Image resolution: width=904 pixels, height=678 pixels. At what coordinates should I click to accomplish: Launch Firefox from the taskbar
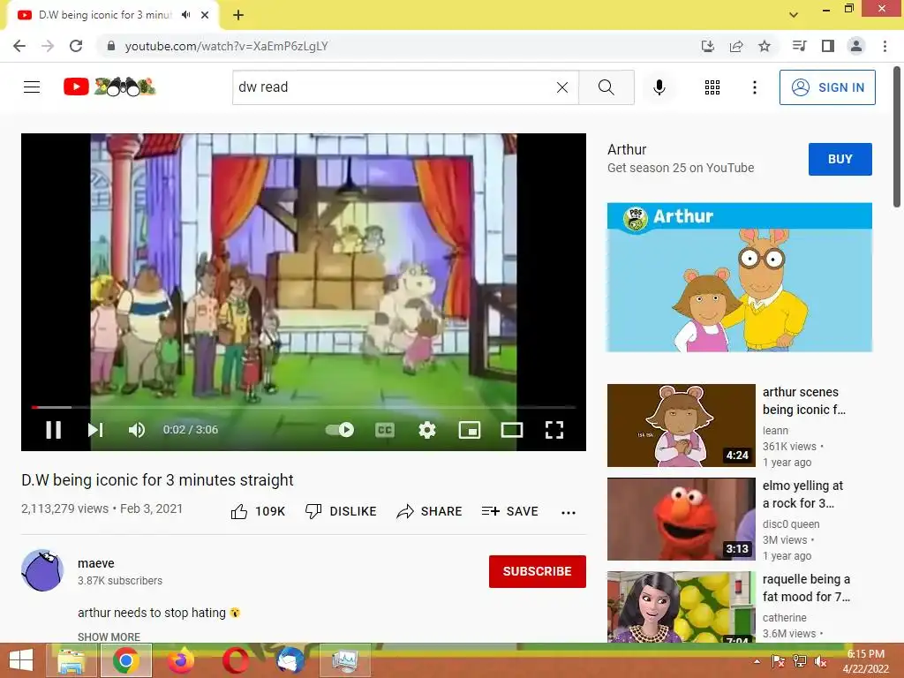tap(180, 660)
